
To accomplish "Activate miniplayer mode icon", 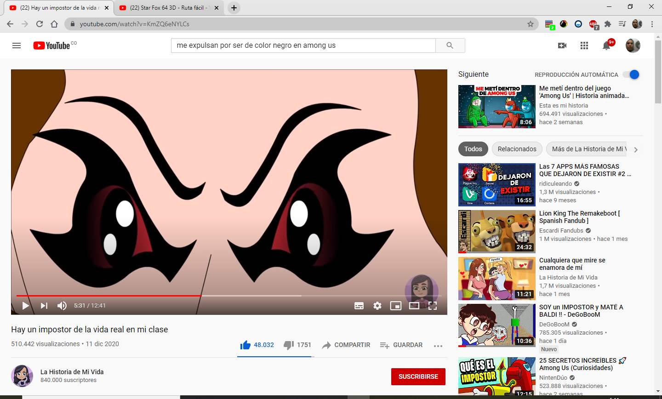I will [x=396, y=306].
